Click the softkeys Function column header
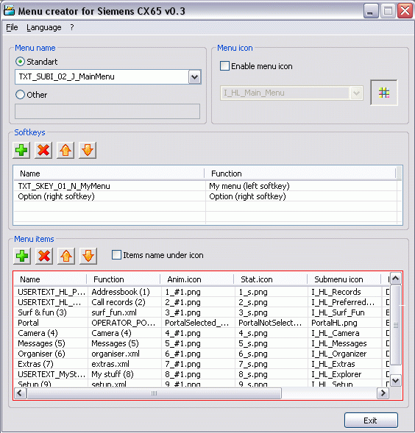 [300, 173]
